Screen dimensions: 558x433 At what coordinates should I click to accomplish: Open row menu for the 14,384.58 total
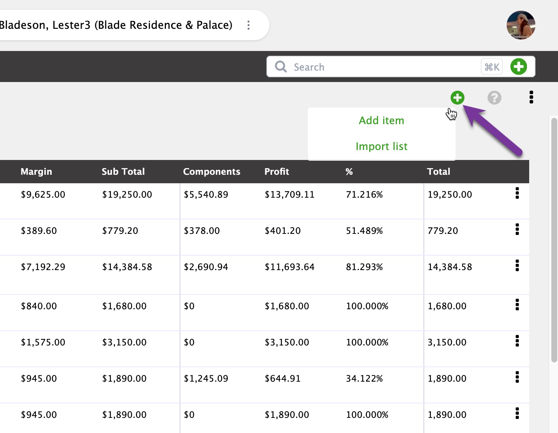click(517, 266)
